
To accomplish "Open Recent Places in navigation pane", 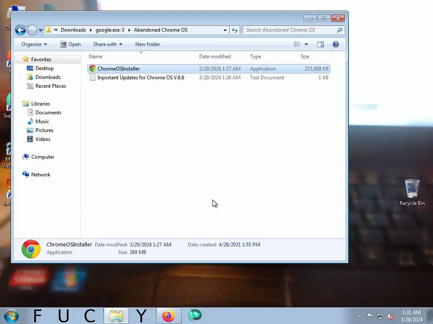I will 51,86.
